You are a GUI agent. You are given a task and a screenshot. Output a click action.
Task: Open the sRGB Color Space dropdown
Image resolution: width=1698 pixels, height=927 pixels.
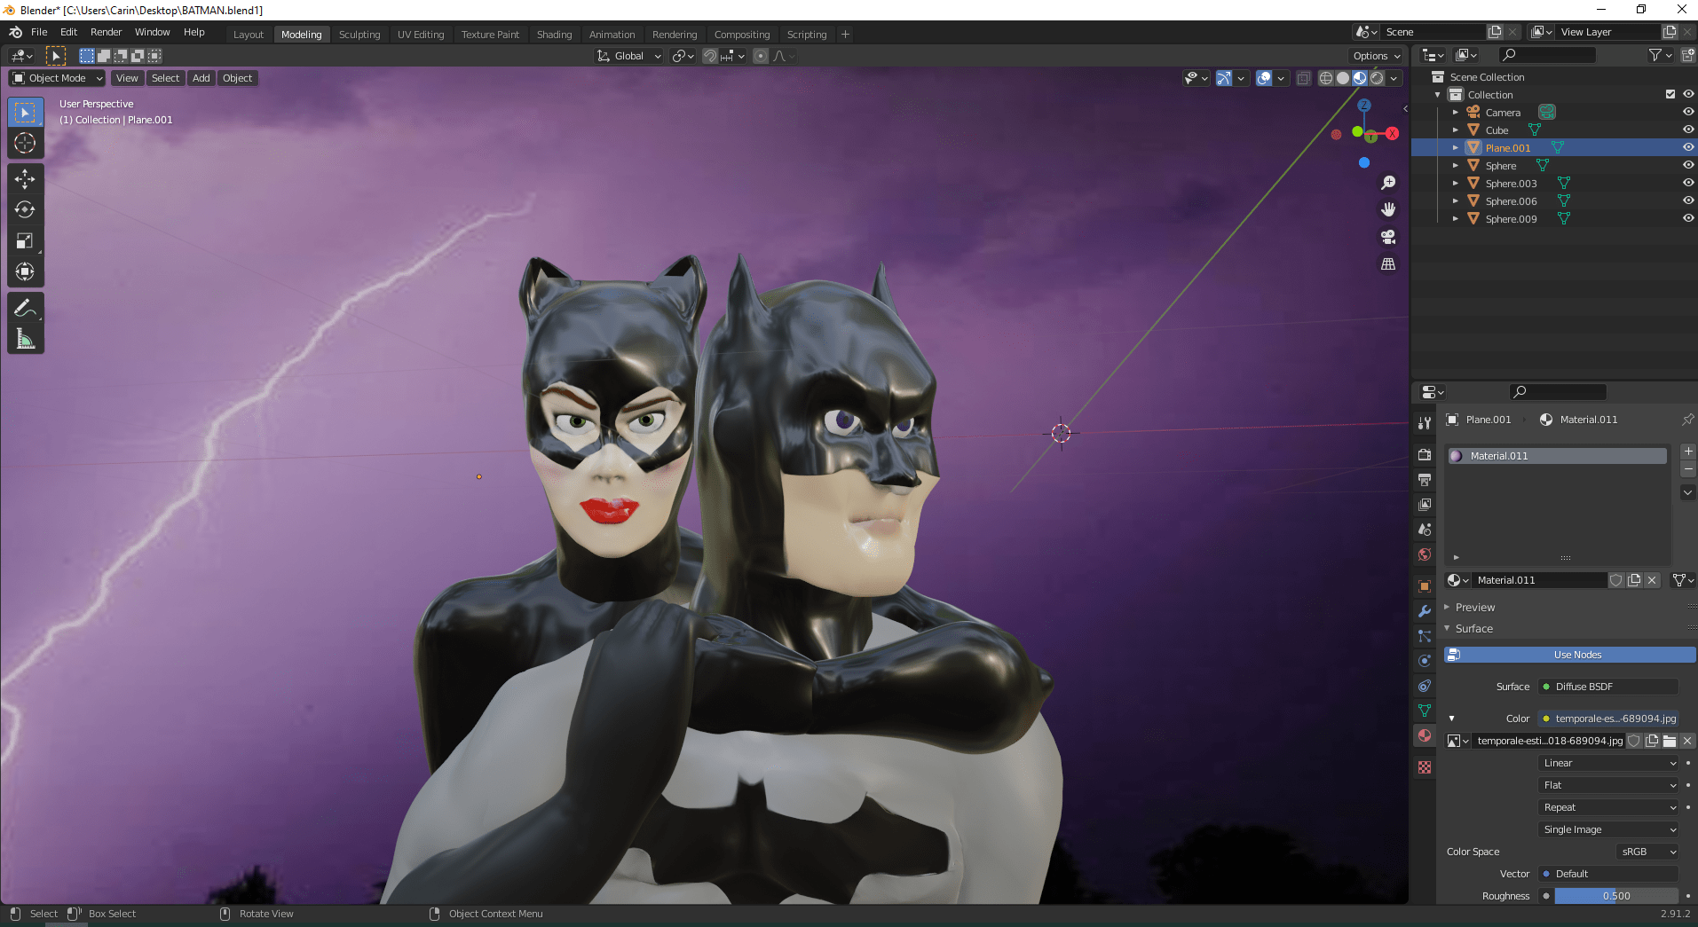[x=1648, y=852]
